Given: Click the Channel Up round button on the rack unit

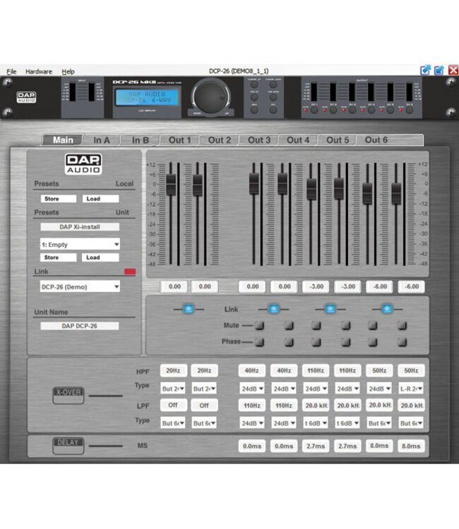Looking at the screenshot, I should (x=254, y=85).
